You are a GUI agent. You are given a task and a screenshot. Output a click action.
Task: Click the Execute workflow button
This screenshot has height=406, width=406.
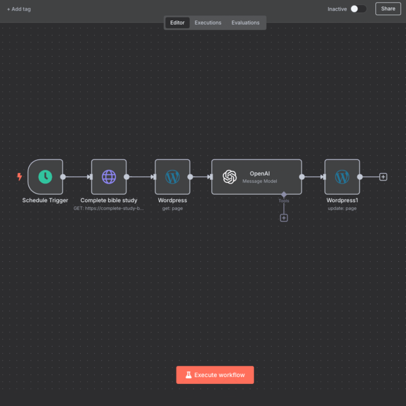[x=215, y=375]
